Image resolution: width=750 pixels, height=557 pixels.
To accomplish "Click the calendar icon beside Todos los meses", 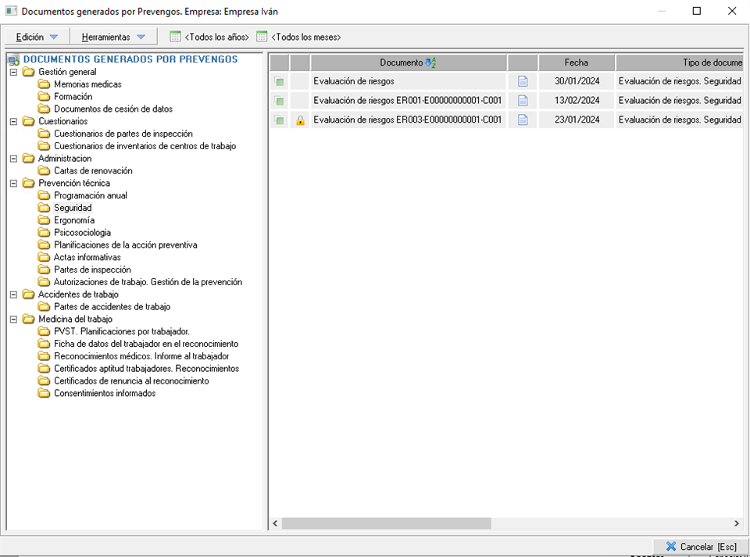I will click(262, 37).
